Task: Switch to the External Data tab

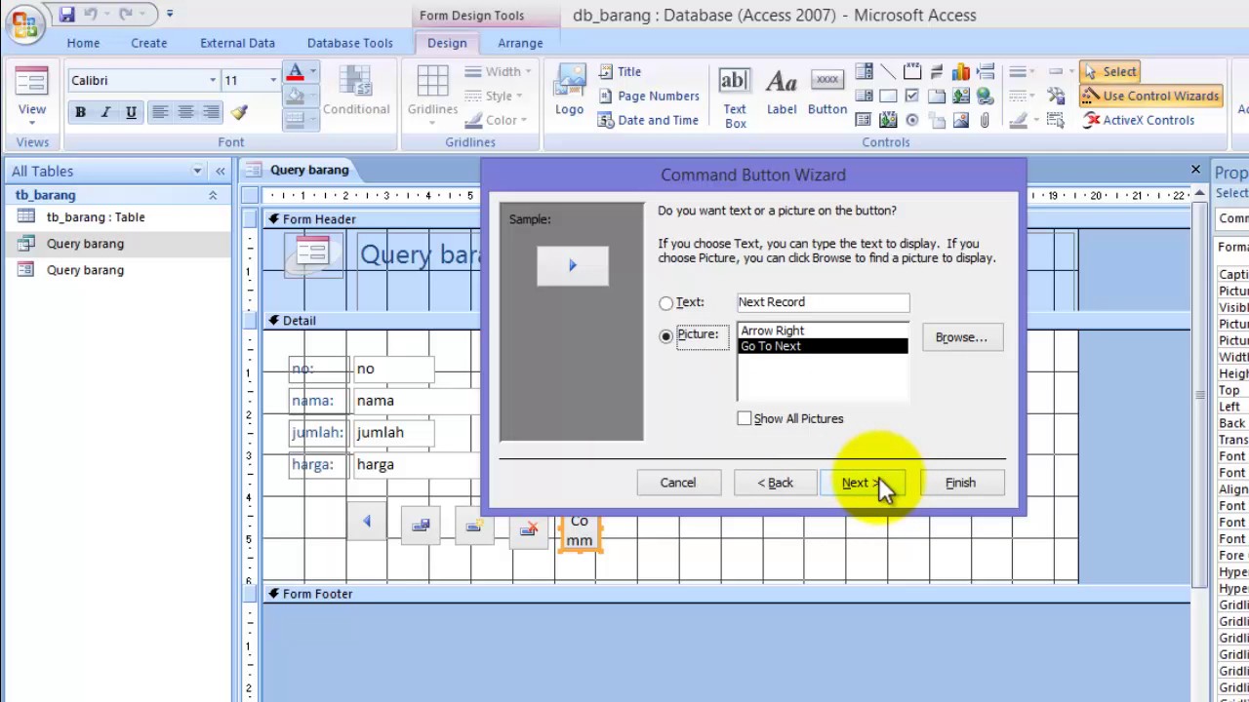Action: point(237,43)
